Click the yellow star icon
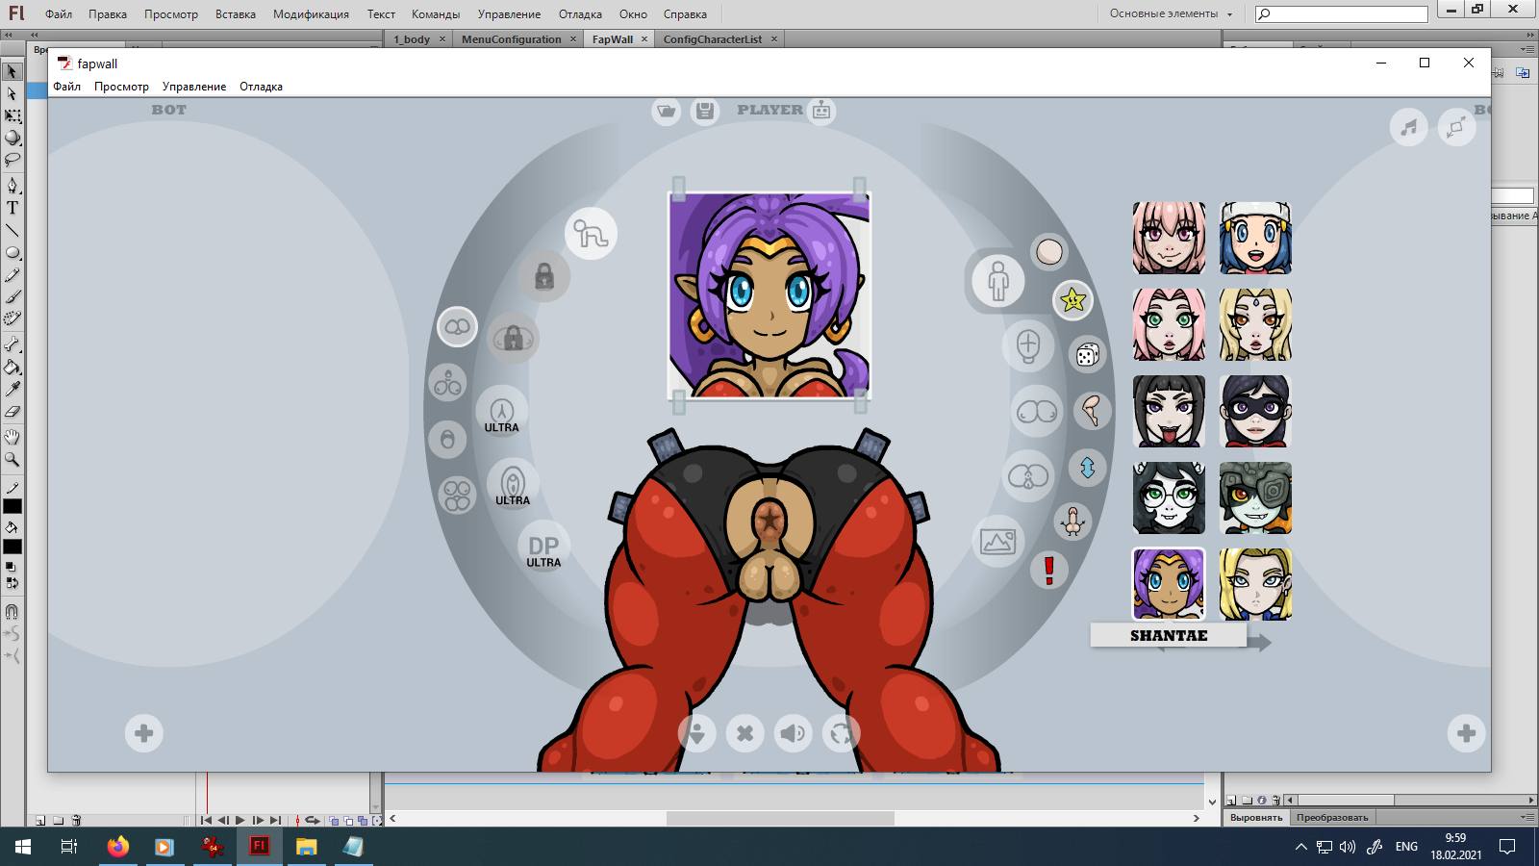The width and height of the screenshot is (1539, 866). pyautogui.click(x=1072, y=300)
